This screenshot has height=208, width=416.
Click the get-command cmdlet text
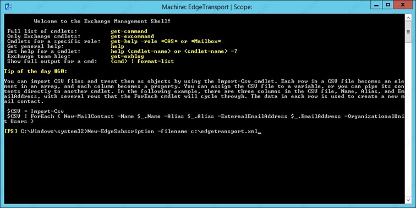pyautogui.click(x=129, y=31)
